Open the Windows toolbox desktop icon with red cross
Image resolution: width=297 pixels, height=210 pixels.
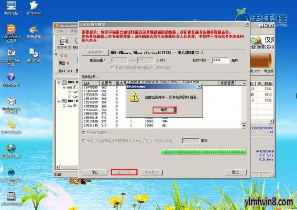11,106
